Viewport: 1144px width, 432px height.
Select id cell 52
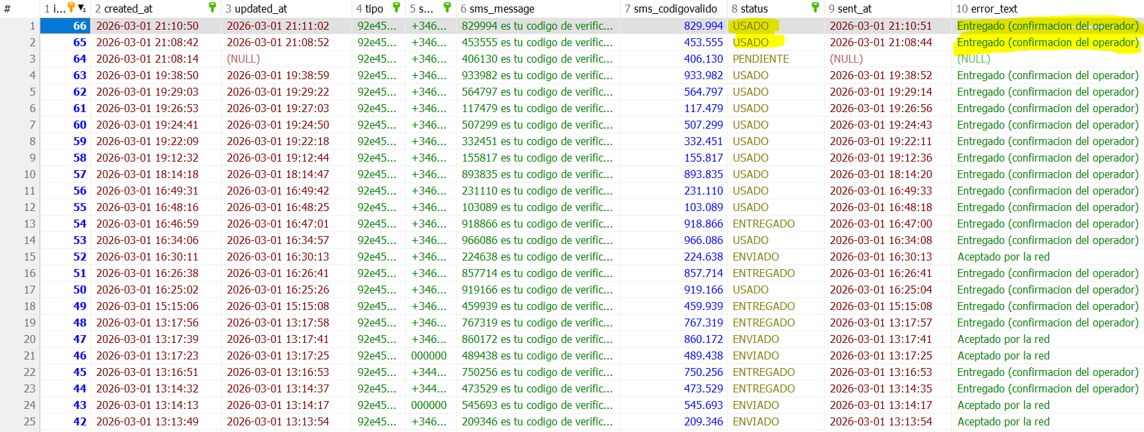point(65,257)
